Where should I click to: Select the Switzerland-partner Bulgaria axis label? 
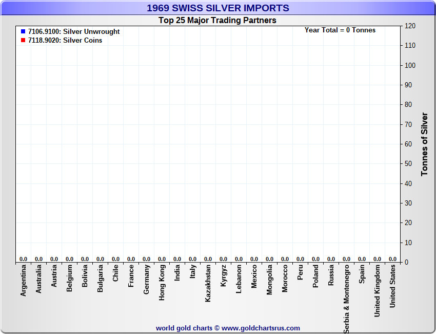pos(101,279)
